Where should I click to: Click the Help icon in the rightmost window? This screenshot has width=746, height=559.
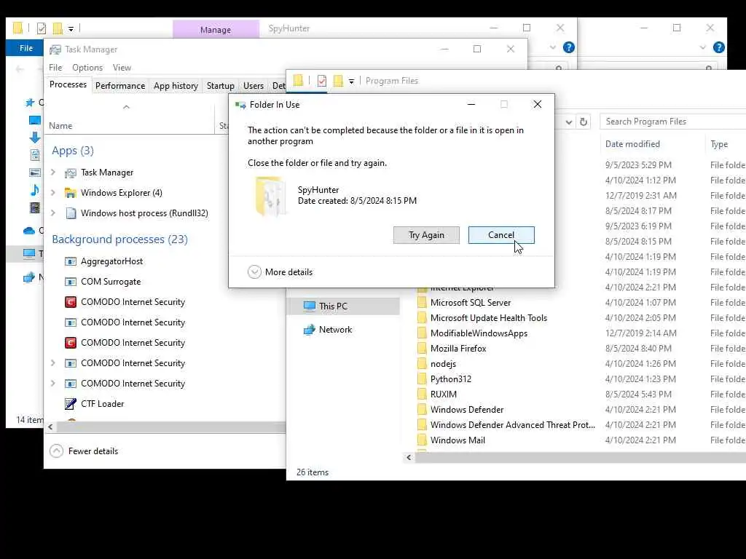(719, 47)
